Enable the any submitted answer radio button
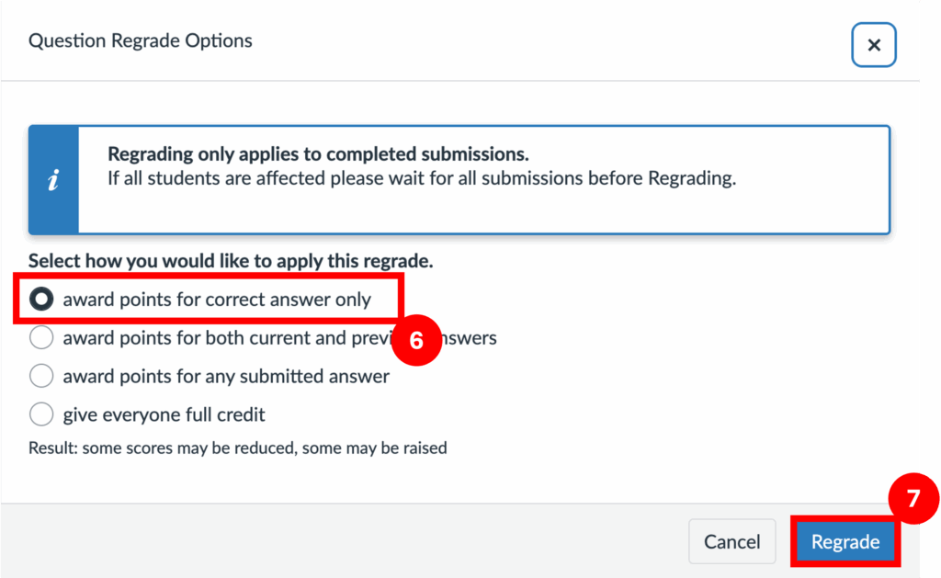The width and height of the screenshot is (941, 578). 41,377
